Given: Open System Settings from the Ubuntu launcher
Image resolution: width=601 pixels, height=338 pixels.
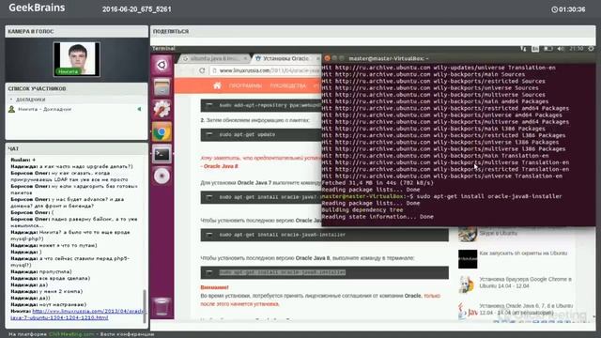Looking at the screenshot, I should [162, 109].
